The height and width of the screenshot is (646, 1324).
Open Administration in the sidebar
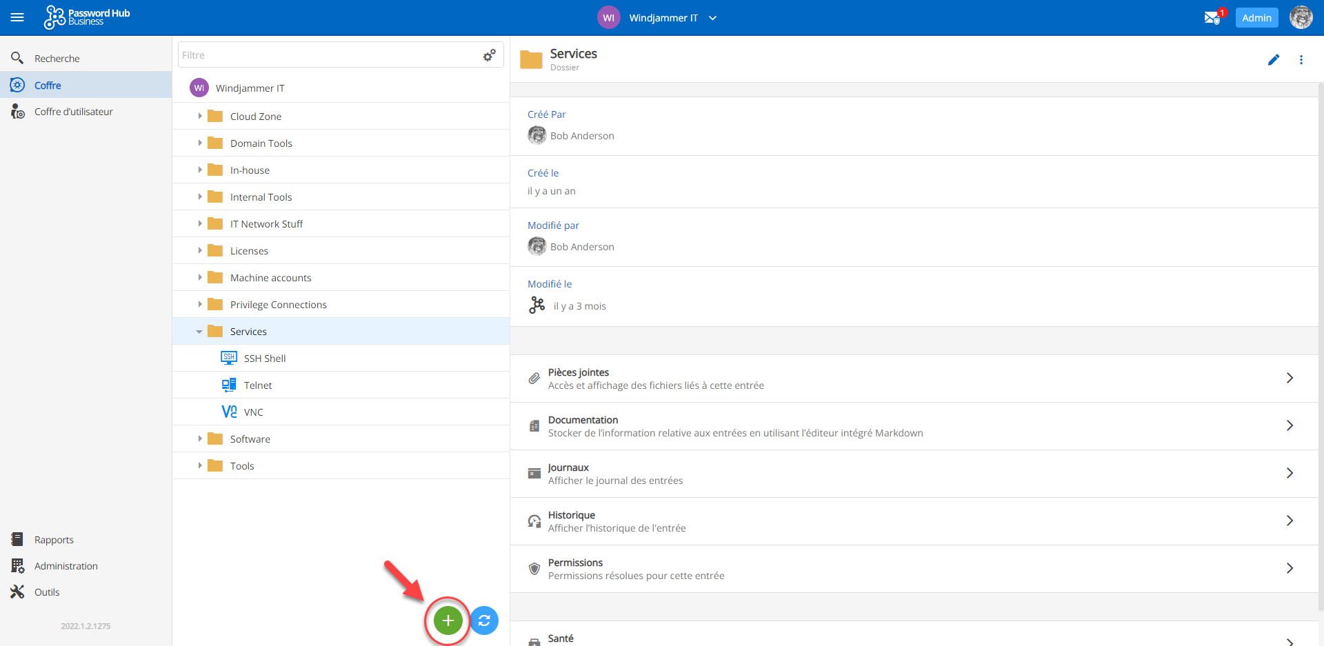(x=66, y=566)
